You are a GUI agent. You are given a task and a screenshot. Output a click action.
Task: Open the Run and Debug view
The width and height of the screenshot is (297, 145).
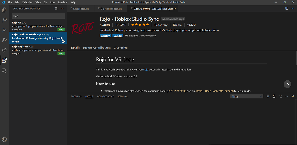(4, 40)
